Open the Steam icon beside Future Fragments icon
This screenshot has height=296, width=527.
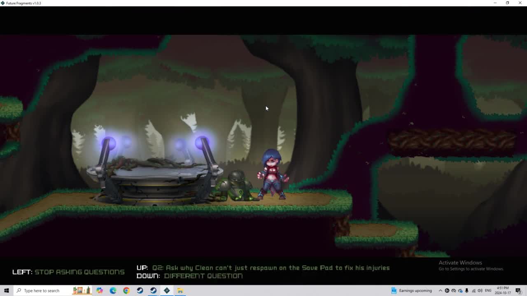coord(153,291)
